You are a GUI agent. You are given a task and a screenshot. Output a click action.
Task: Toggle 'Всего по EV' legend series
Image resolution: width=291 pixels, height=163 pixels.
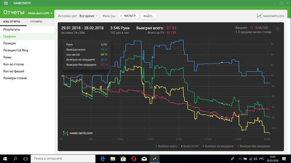pyautogui.click(x=190, y=146)
